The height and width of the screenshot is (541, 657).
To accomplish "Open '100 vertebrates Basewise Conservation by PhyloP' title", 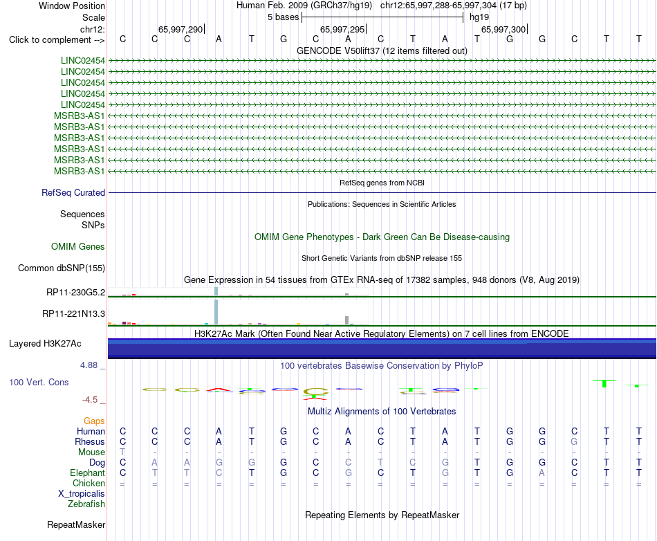I will (382, 365).
